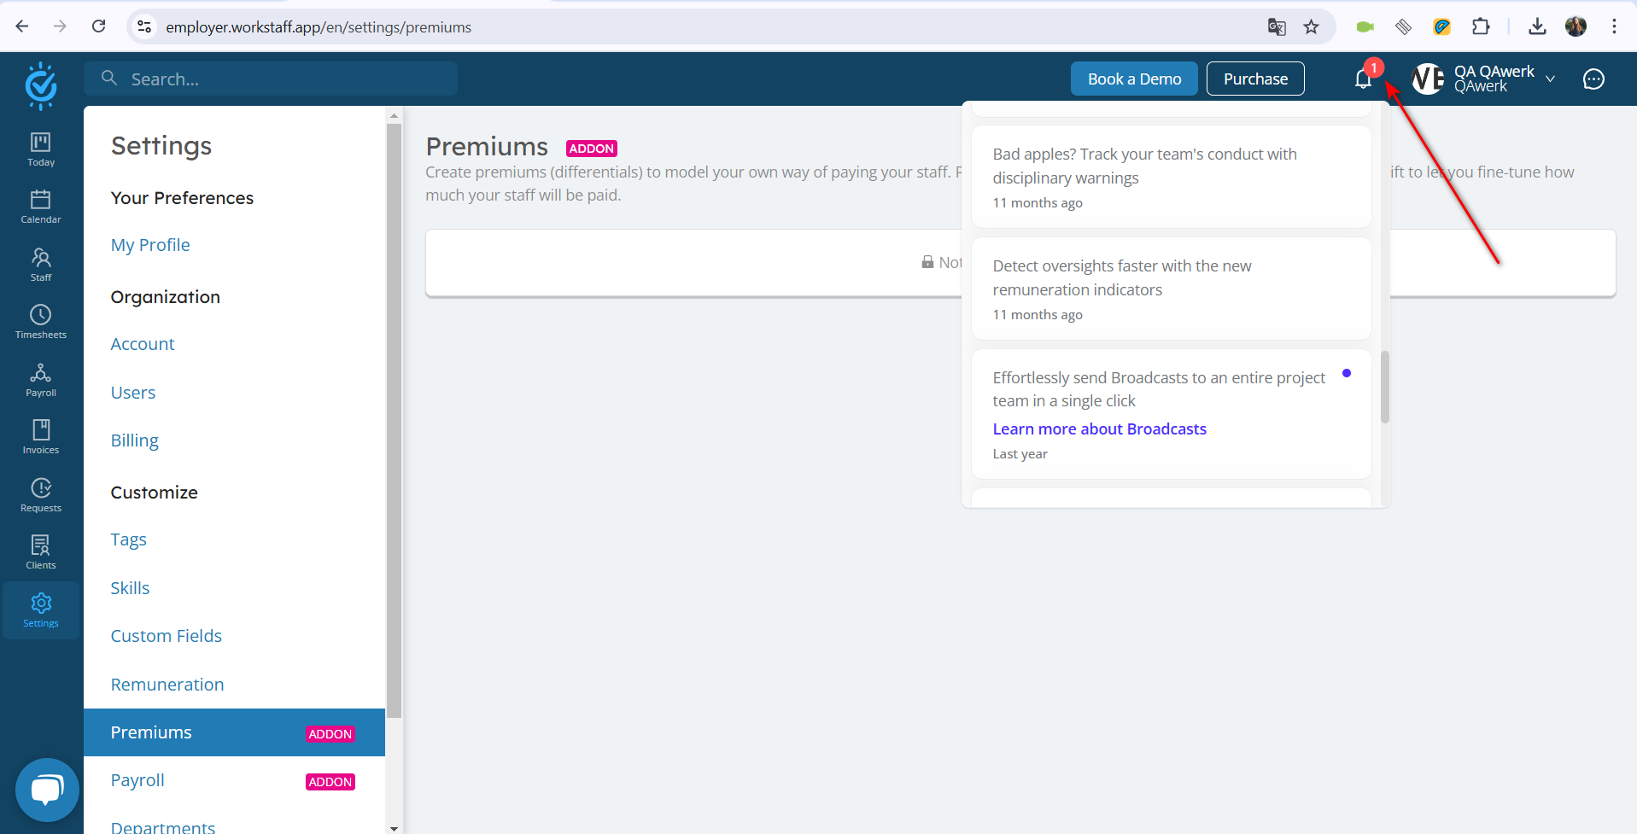The height and width of the screenshot is (834, 1637).
Task: Go to Calendar in the sidebar
Action: point(41,207)
